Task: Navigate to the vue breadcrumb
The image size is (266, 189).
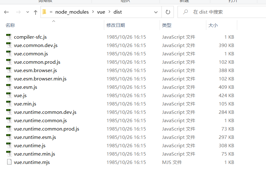Action: pos(101,12)
